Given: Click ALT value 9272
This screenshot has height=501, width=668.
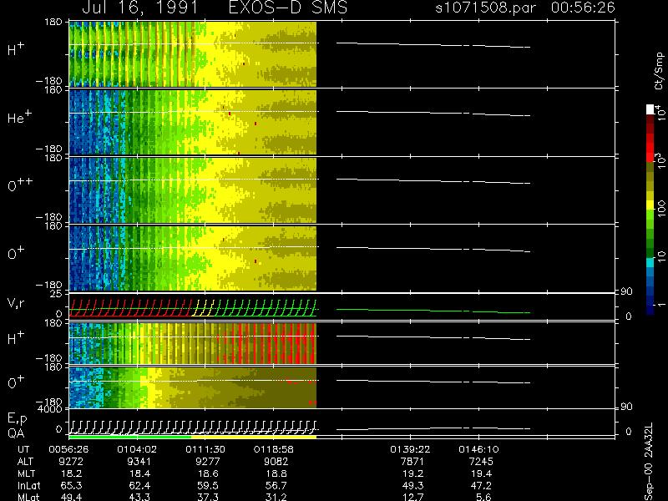Looking at the screenshot, I should click(71, 462).
